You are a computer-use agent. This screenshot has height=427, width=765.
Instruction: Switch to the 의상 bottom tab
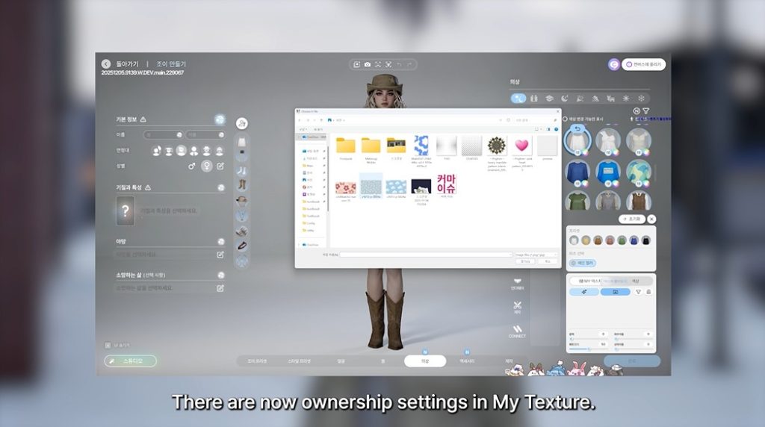coord(425,361)
